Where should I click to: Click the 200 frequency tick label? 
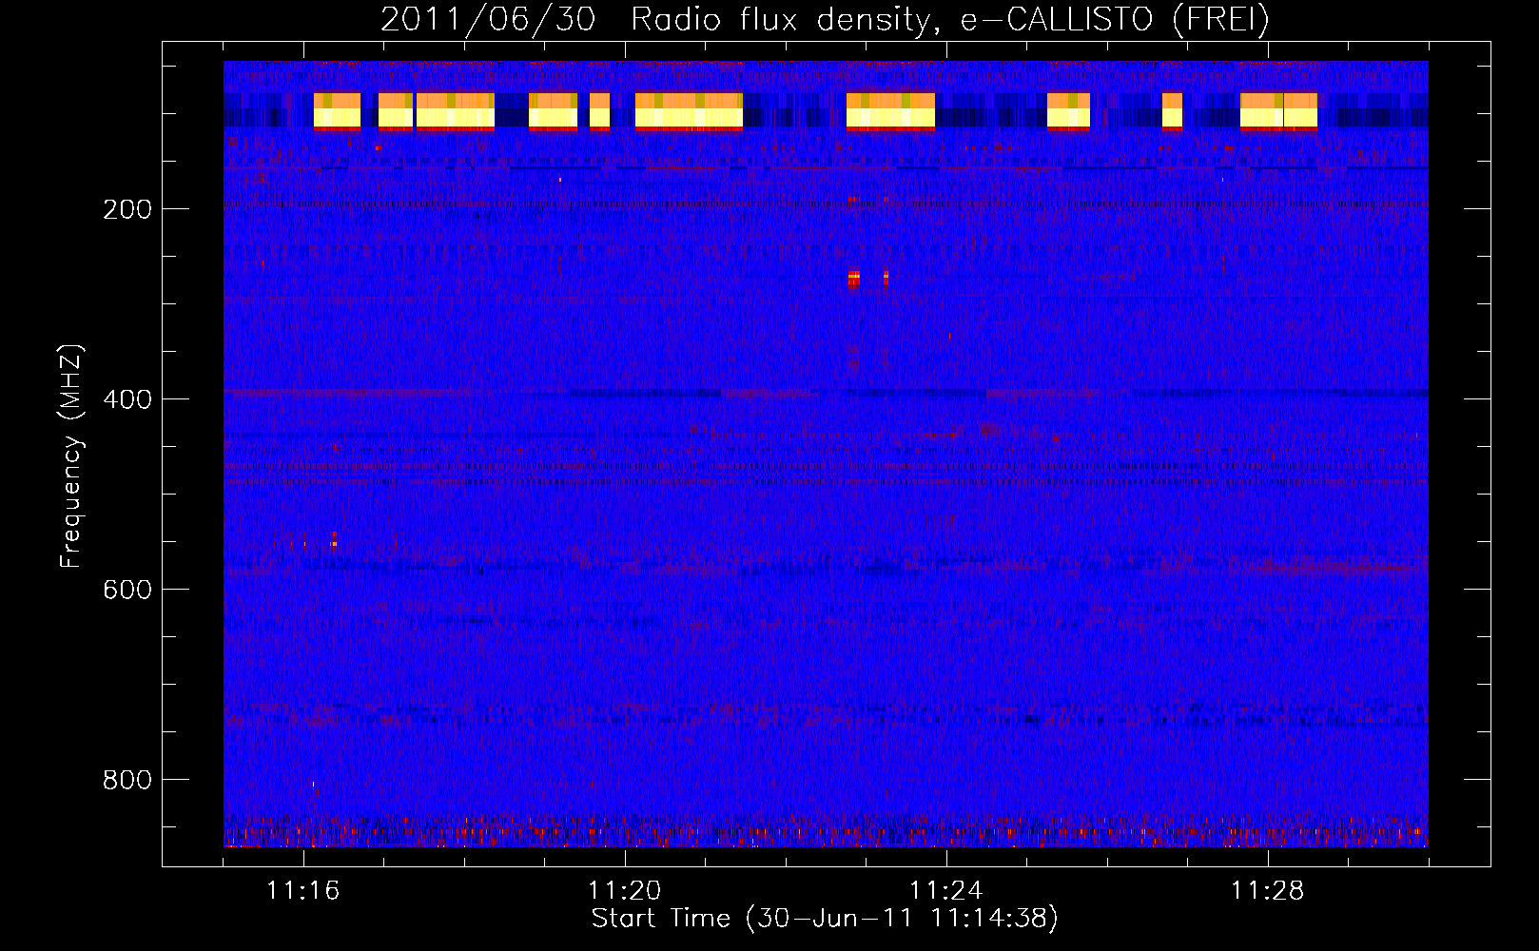pos(127,209)
